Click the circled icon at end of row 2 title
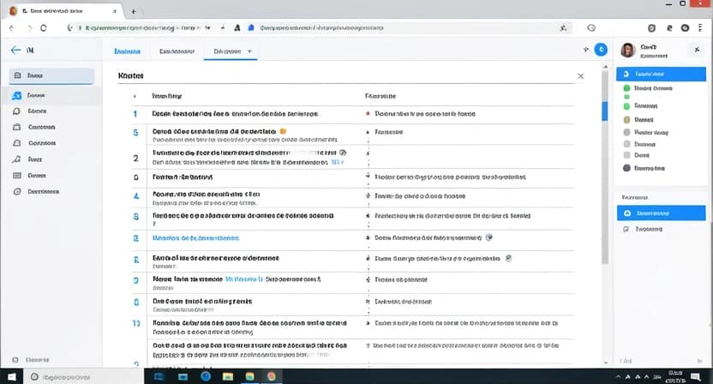This screenshot has height=384, width=713. [343, 153]
